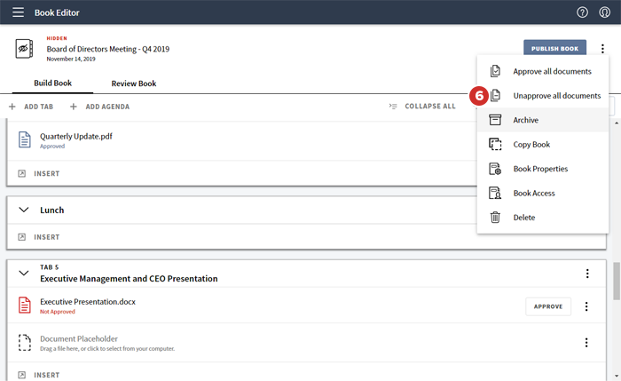Collapse the Executive Management tab chevron
621x381 pixels.
click(24, 273)
